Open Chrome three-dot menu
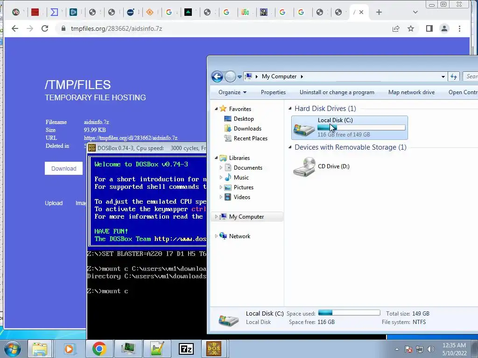 (x=459, y=28)
